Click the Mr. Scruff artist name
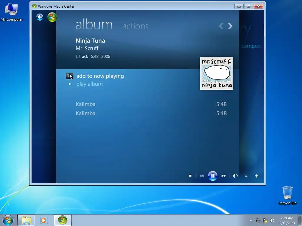Viewport: 302px width, 226px height. coord(87,48)
